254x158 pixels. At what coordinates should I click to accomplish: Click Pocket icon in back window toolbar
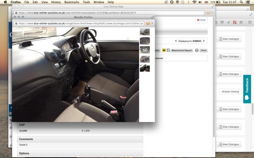coord(222,22)
